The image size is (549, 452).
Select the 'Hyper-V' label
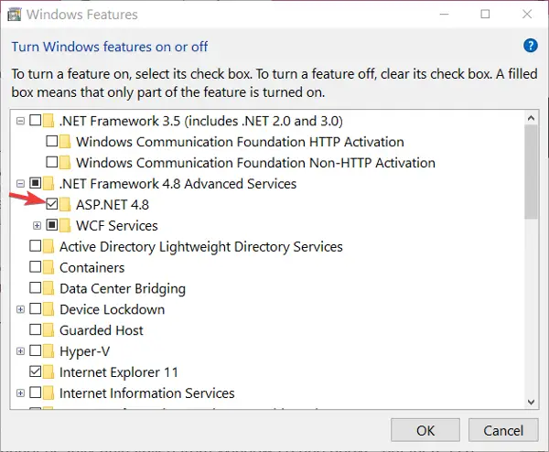point(85,351)
